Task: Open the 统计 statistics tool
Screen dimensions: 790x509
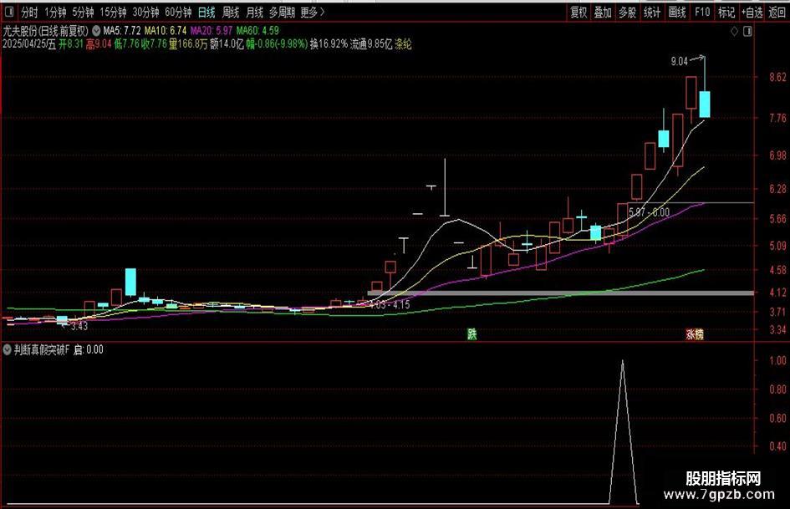Action: pos(652,12)
